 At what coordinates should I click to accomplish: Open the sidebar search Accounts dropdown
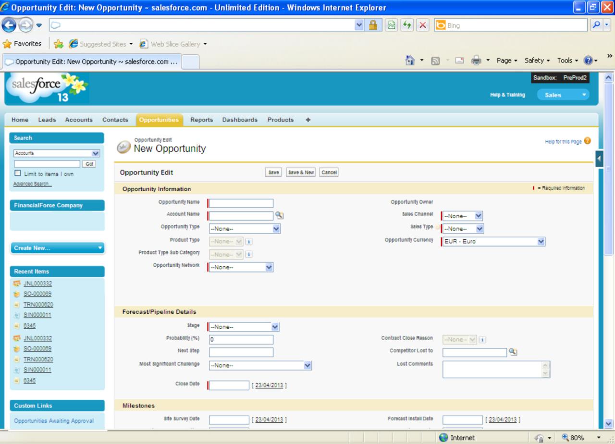click(x=57, y=153)
